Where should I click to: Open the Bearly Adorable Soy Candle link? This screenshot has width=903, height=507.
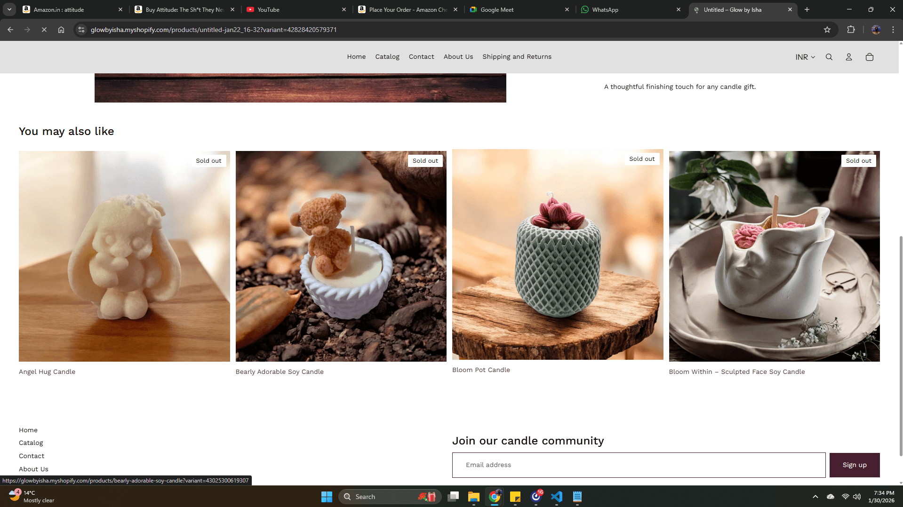pyautogui.click(x=280, y=372)
